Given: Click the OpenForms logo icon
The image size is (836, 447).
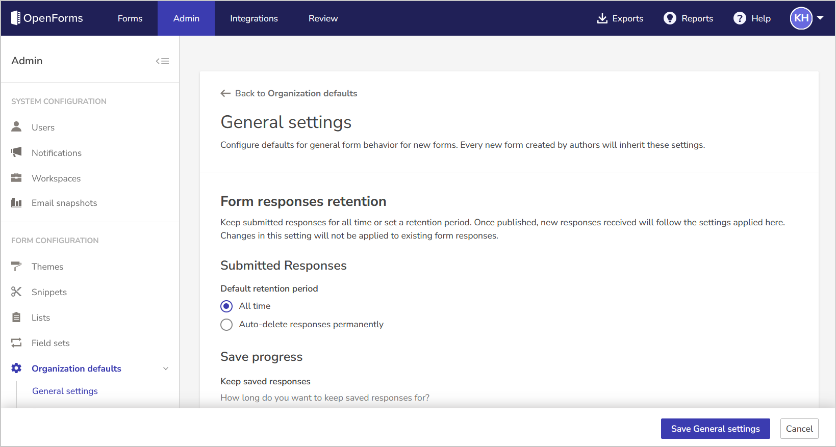Looking at the screenshot, I should tap(16, 18).
